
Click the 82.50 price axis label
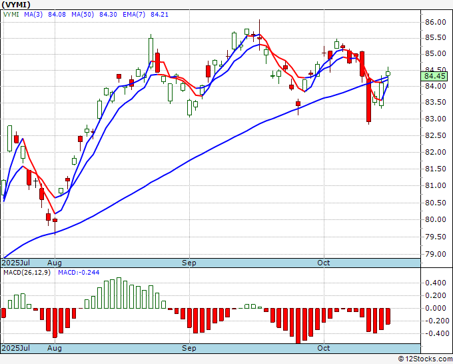click(x=435, y=135)
